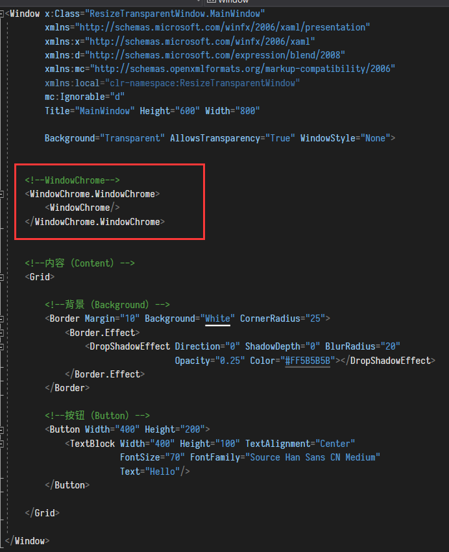449x552 pixels.
Task: Click the Background "Transparent" value
Action: click(132, 138)
